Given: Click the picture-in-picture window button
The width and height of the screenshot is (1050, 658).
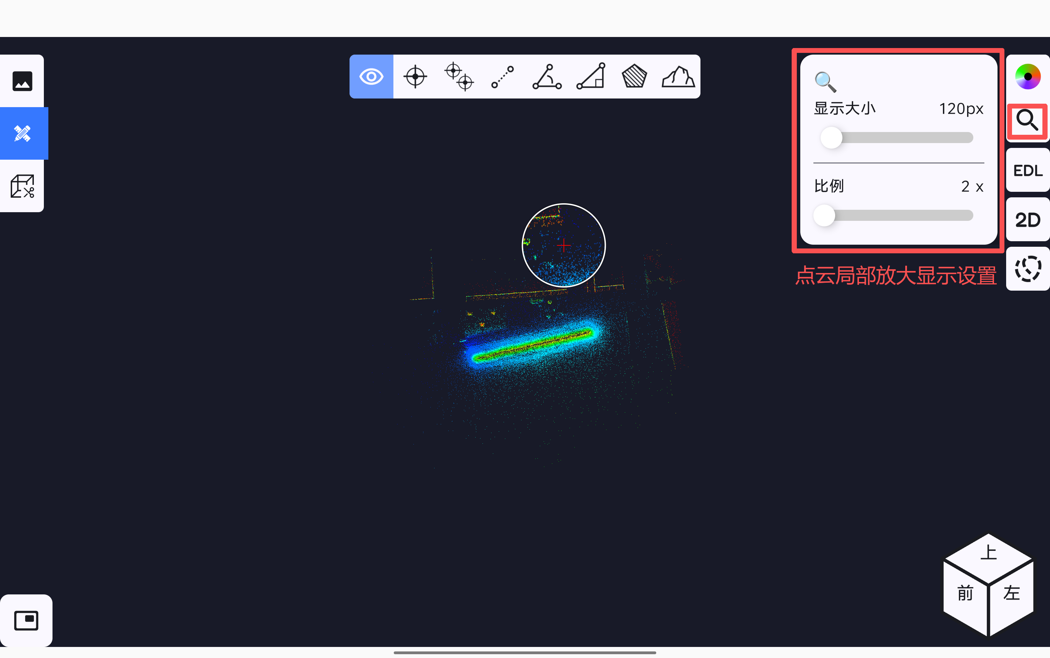Looking at the screenshot, I should 26,620.
